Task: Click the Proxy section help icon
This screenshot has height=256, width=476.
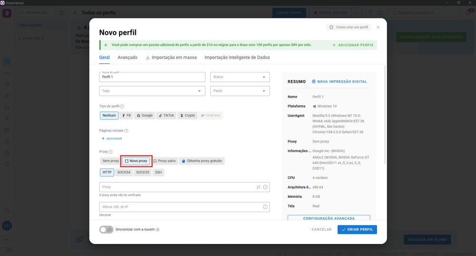Action: pyautogui.click(x=110, y=152)
